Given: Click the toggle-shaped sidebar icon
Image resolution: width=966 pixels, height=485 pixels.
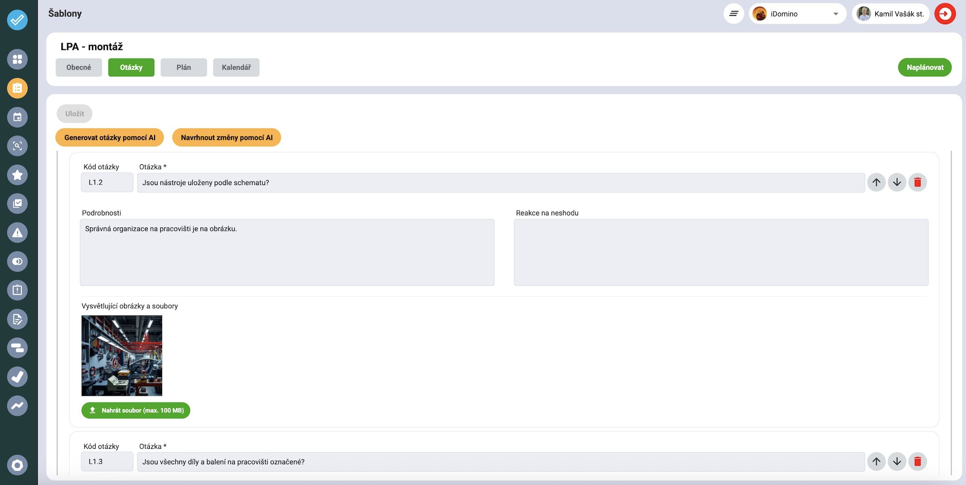Looking at the screenshot, I should 17,262.
